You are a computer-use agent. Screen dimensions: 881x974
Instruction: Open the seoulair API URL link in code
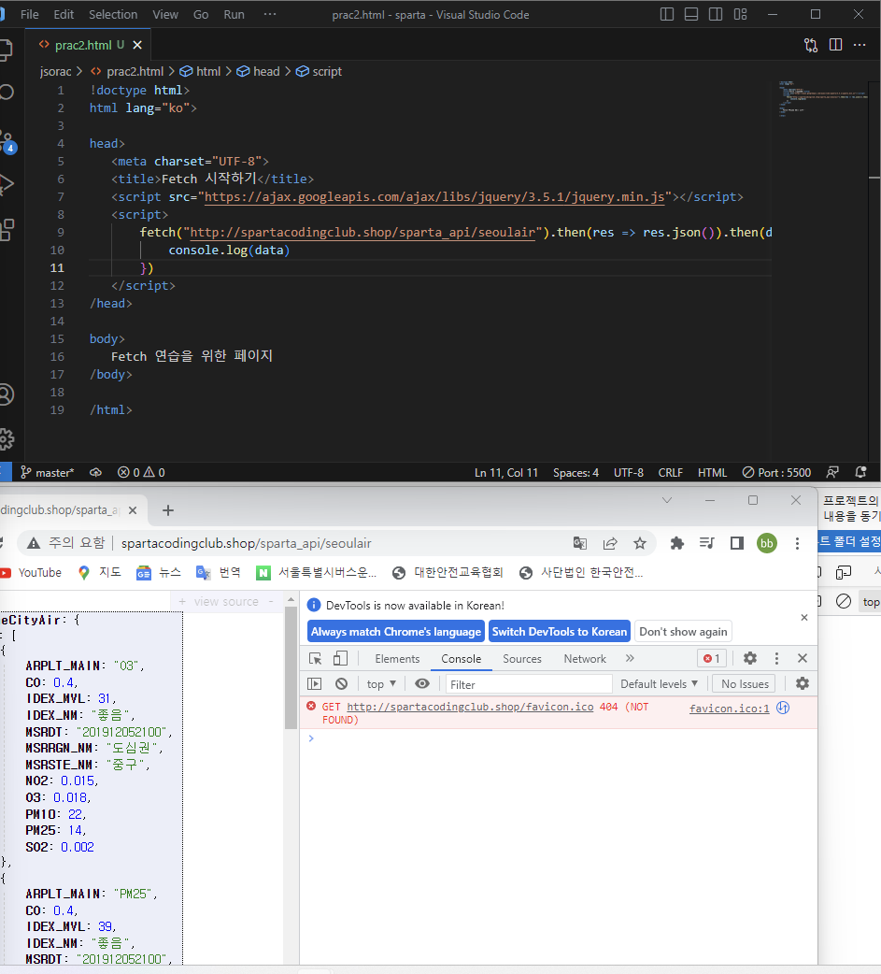pyautogui.click(x=362, y=233)
